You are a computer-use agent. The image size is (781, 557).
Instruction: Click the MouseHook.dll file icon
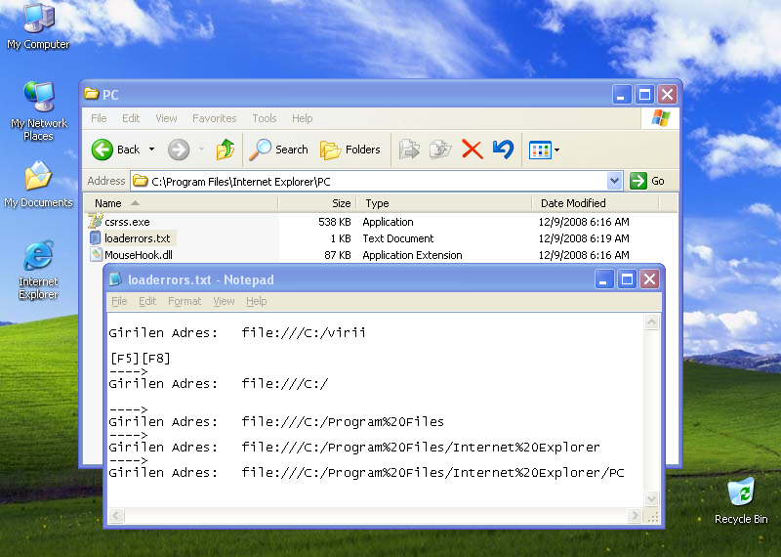tap(96, 254)
